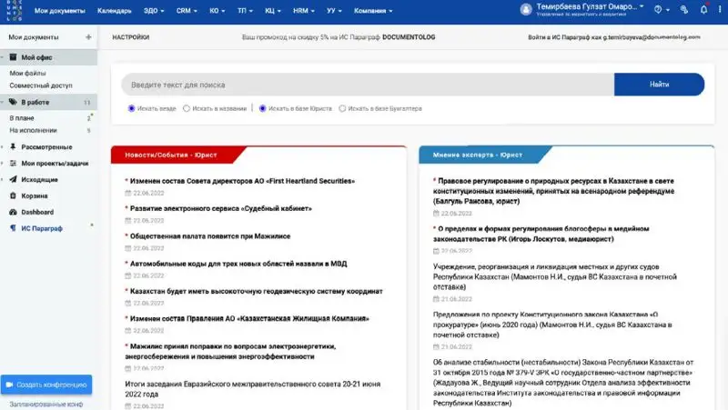Choose Искать в базе Бухгалтера radio button

pyautogui.click(x=342, y=108)
